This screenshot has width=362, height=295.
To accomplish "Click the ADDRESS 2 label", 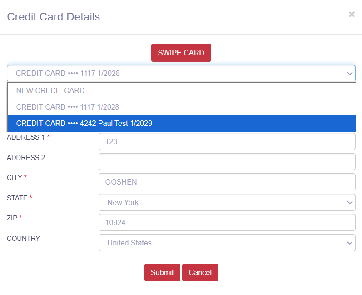I will click(x=26, y=158).
